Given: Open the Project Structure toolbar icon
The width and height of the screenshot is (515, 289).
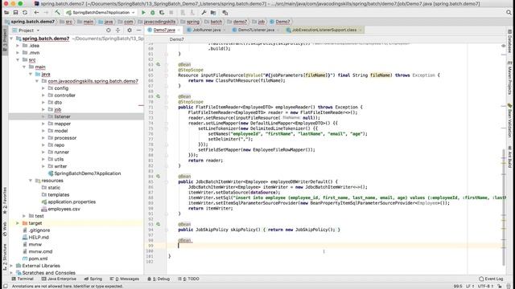Looking at the screenshot, I should 213,13.
